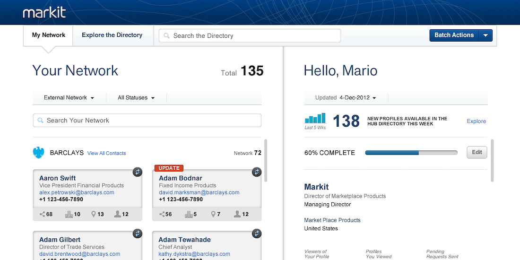This screenshot has width=520, height=260.
Task: Click the Markit logo
Action: coord(44,13)
